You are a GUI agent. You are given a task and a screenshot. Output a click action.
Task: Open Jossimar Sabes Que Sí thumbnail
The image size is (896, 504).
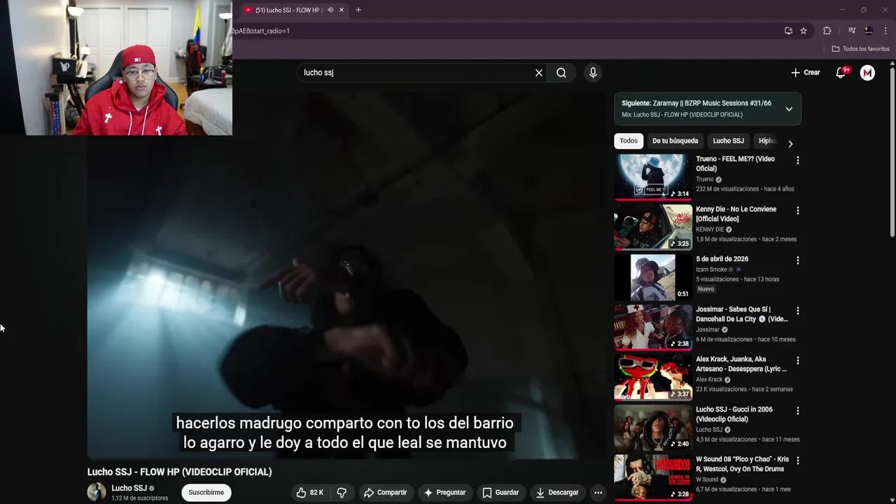pos(653,327)
